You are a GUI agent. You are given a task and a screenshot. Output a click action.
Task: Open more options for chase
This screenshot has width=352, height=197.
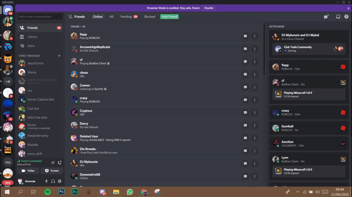(254, 74)
